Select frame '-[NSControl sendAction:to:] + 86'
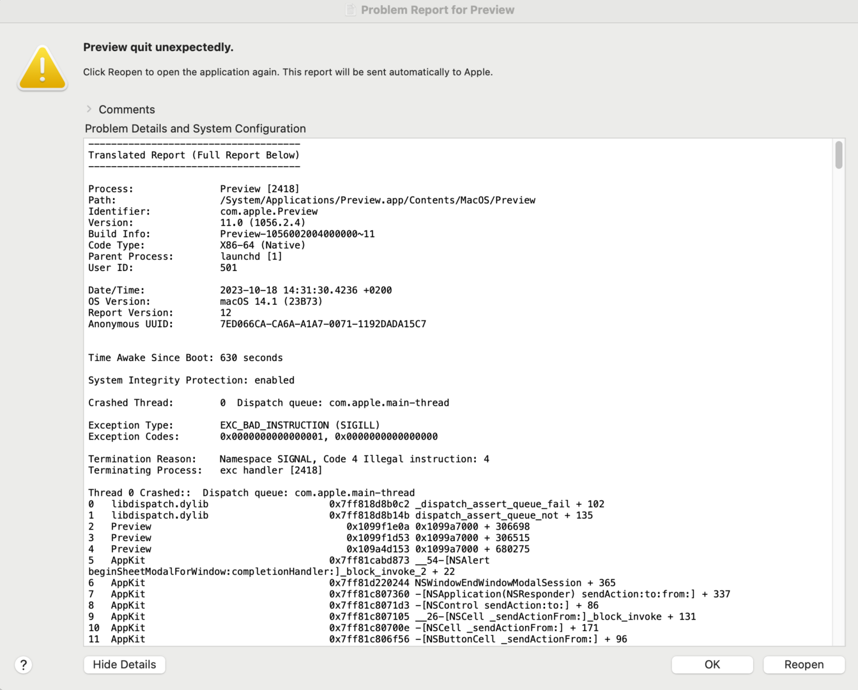The width and height of the screenshot is (858, 690). [x=507, y=606]
